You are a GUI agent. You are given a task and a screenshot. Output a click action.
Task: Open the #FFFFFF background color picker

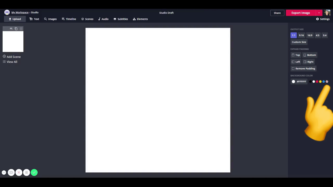pos(299,82)
